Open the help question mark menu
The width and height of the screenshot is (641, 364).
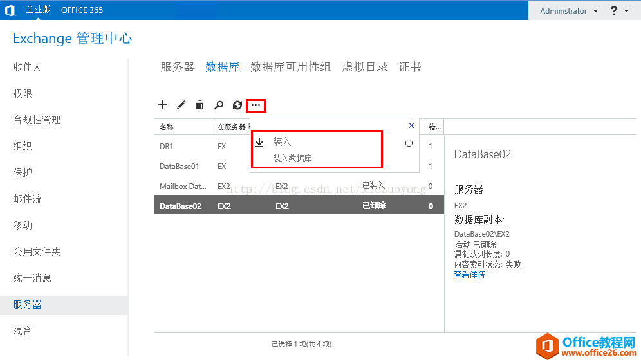(619, 11)
